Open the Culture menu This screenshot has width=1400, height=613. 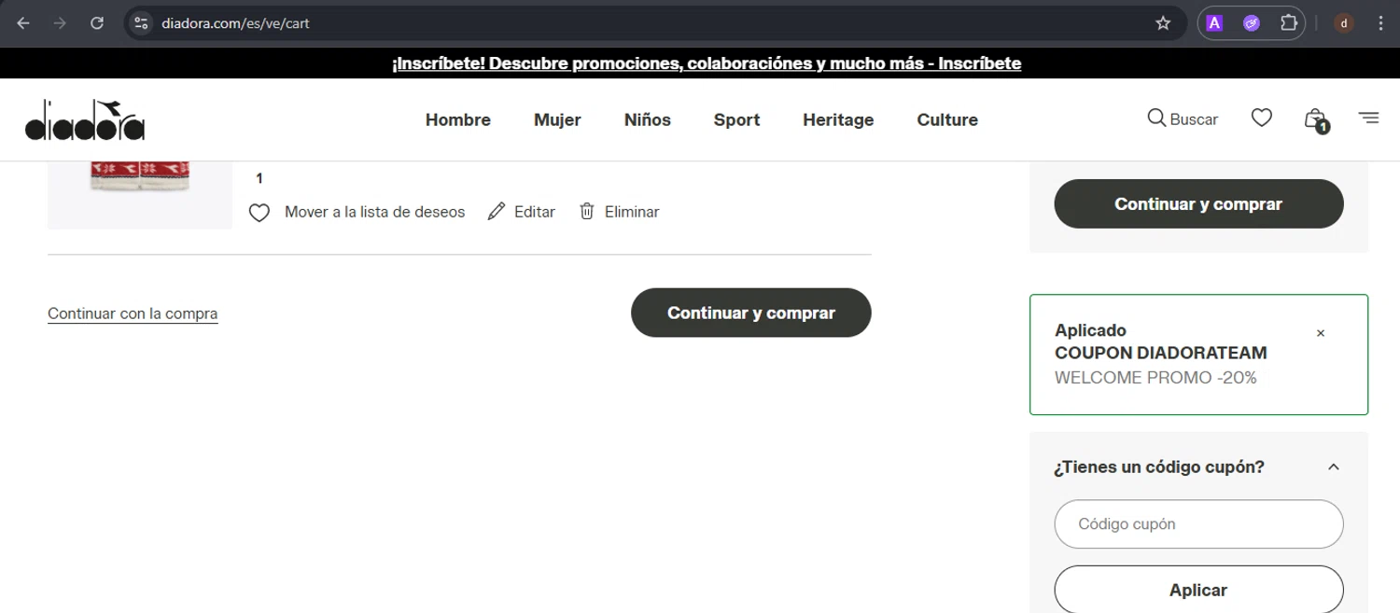947,119
